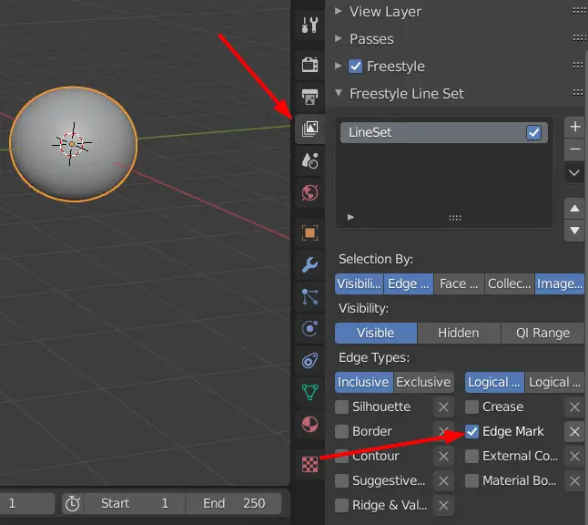Open the Tool properties tab

pos(309,26)
